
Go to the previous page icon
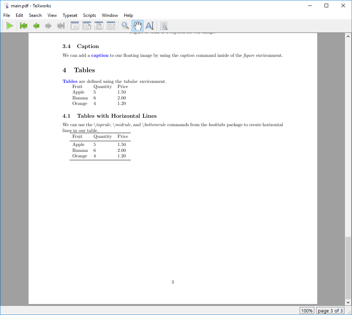(36, 26)
